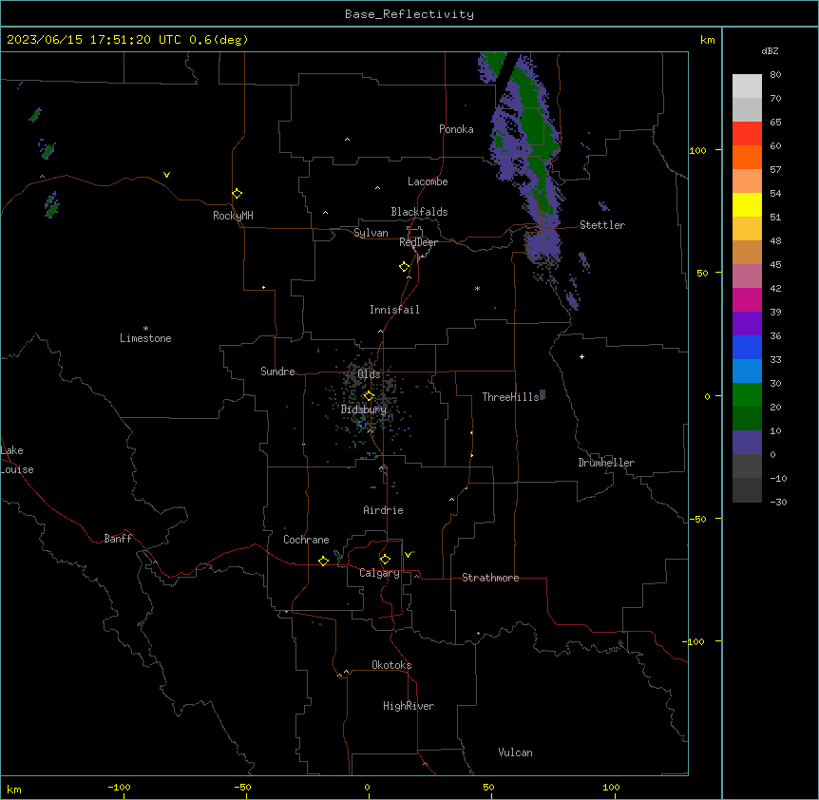Click the Okotoks label
The height and width of the screenshot is (800, 819).
391,665
